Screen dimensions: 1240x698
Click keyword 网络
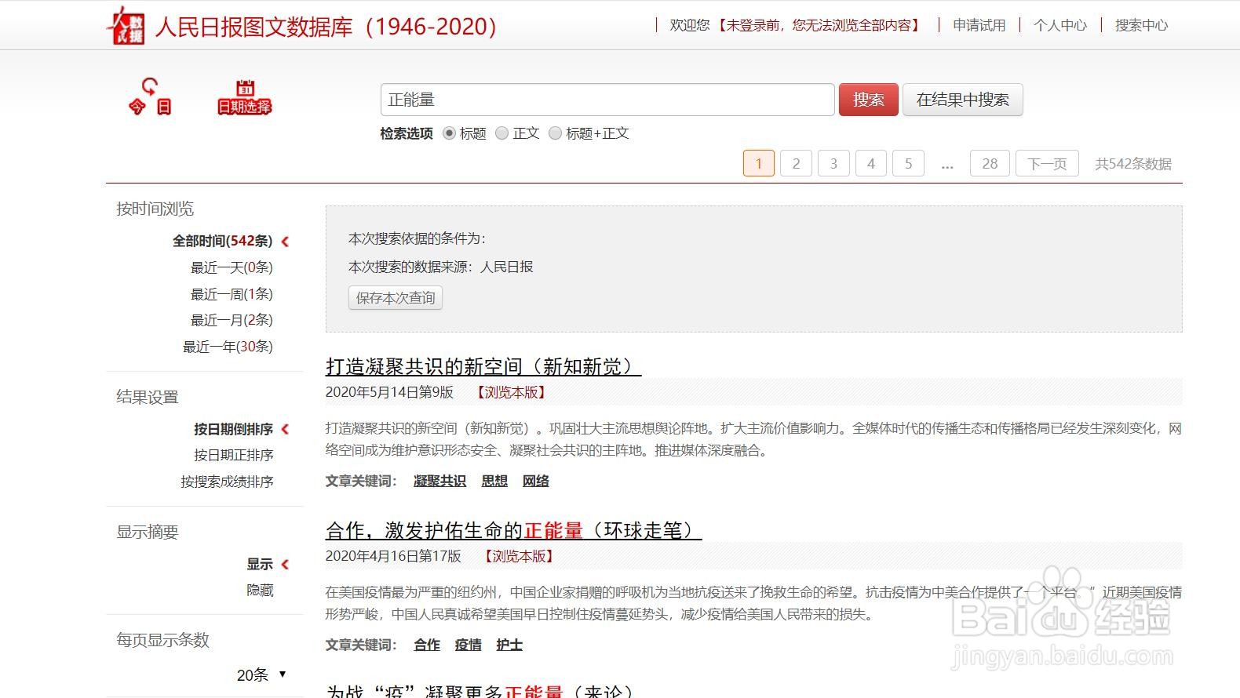pos(536,481)
